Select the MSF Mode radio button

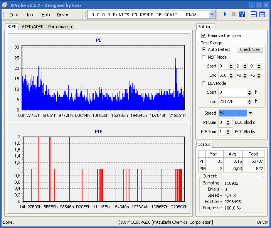204,57
